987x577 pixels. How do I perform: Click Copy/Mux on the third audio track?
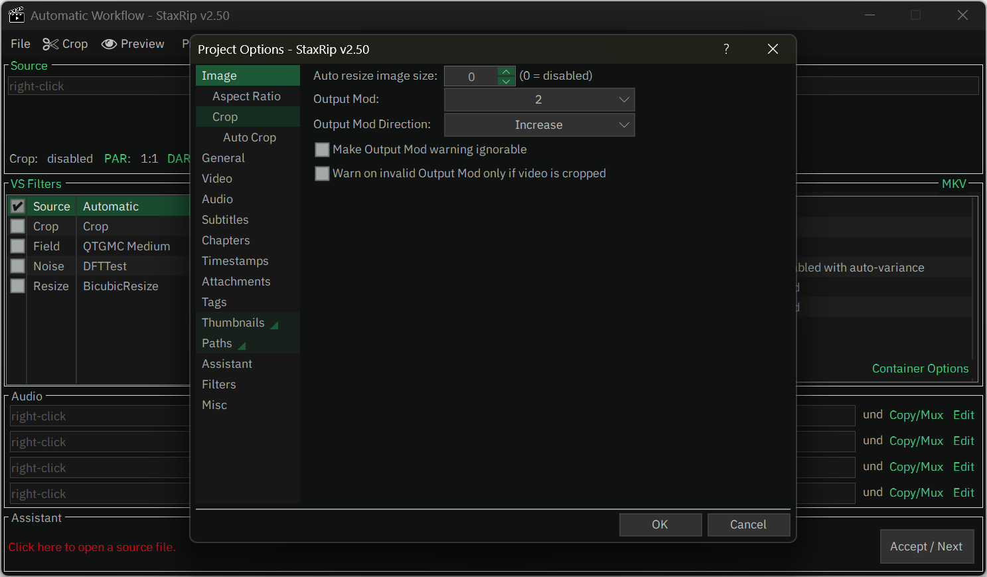click(x=916, y=467)
